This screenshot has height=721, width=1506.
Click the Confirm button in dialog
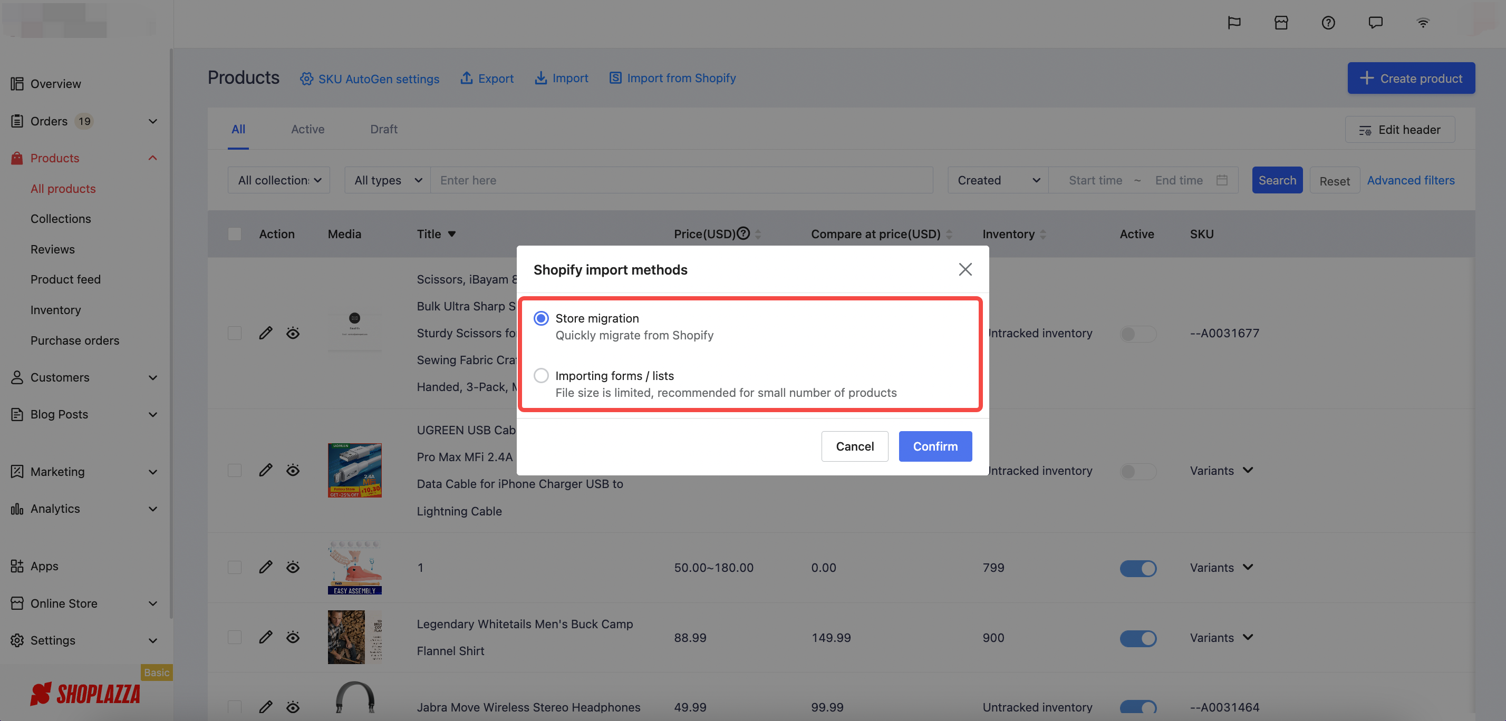point(935,446)
